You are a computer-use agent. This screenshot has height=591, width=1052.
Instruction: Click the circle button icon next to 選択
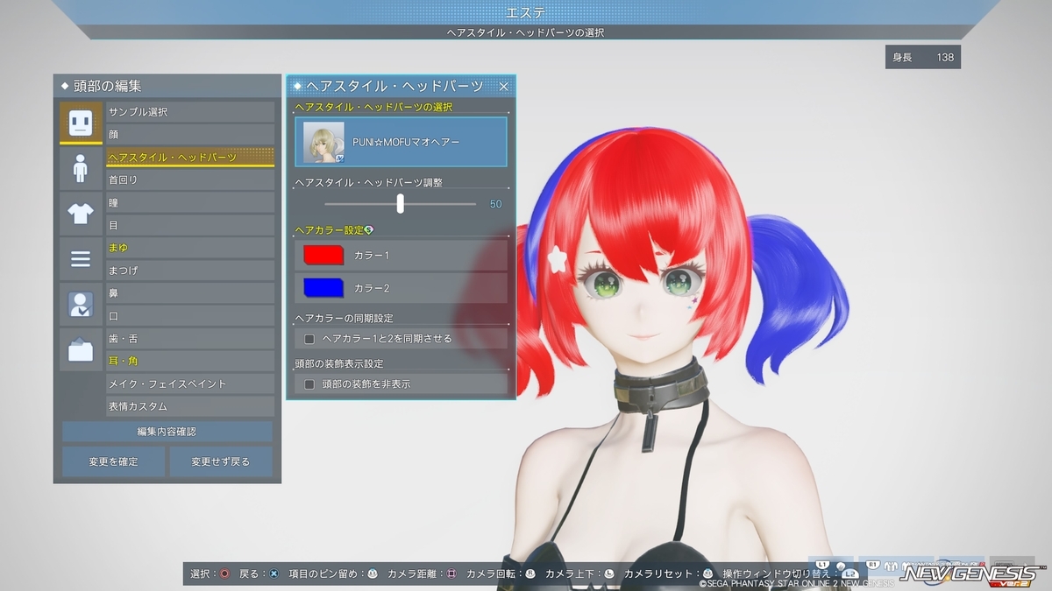click(225, 574)
